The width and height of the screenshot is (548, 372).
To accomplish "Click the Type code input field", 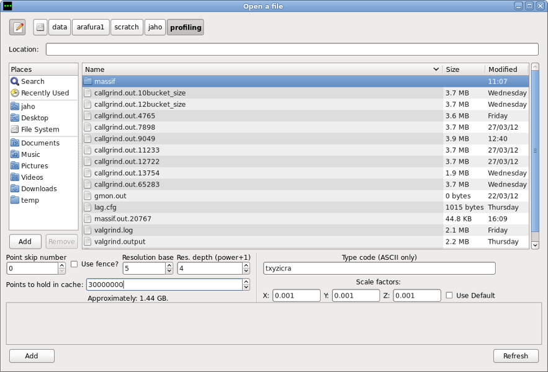I will click(x=379, y=268).
